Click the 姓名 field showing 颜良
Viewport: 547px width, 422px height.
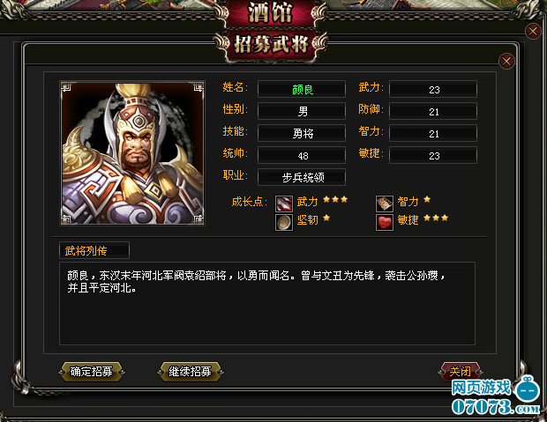(x=302, y=89)
